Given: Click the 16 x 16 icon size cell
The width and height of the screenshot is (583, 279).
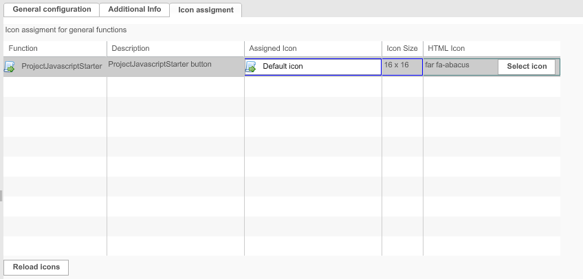Looking at the screenshot, I should coord(397,64).
